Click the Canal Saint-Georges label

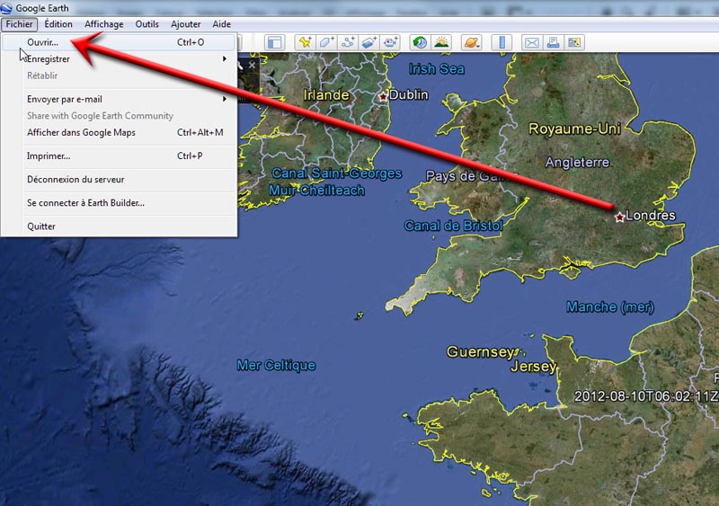(x=337, y=173)
